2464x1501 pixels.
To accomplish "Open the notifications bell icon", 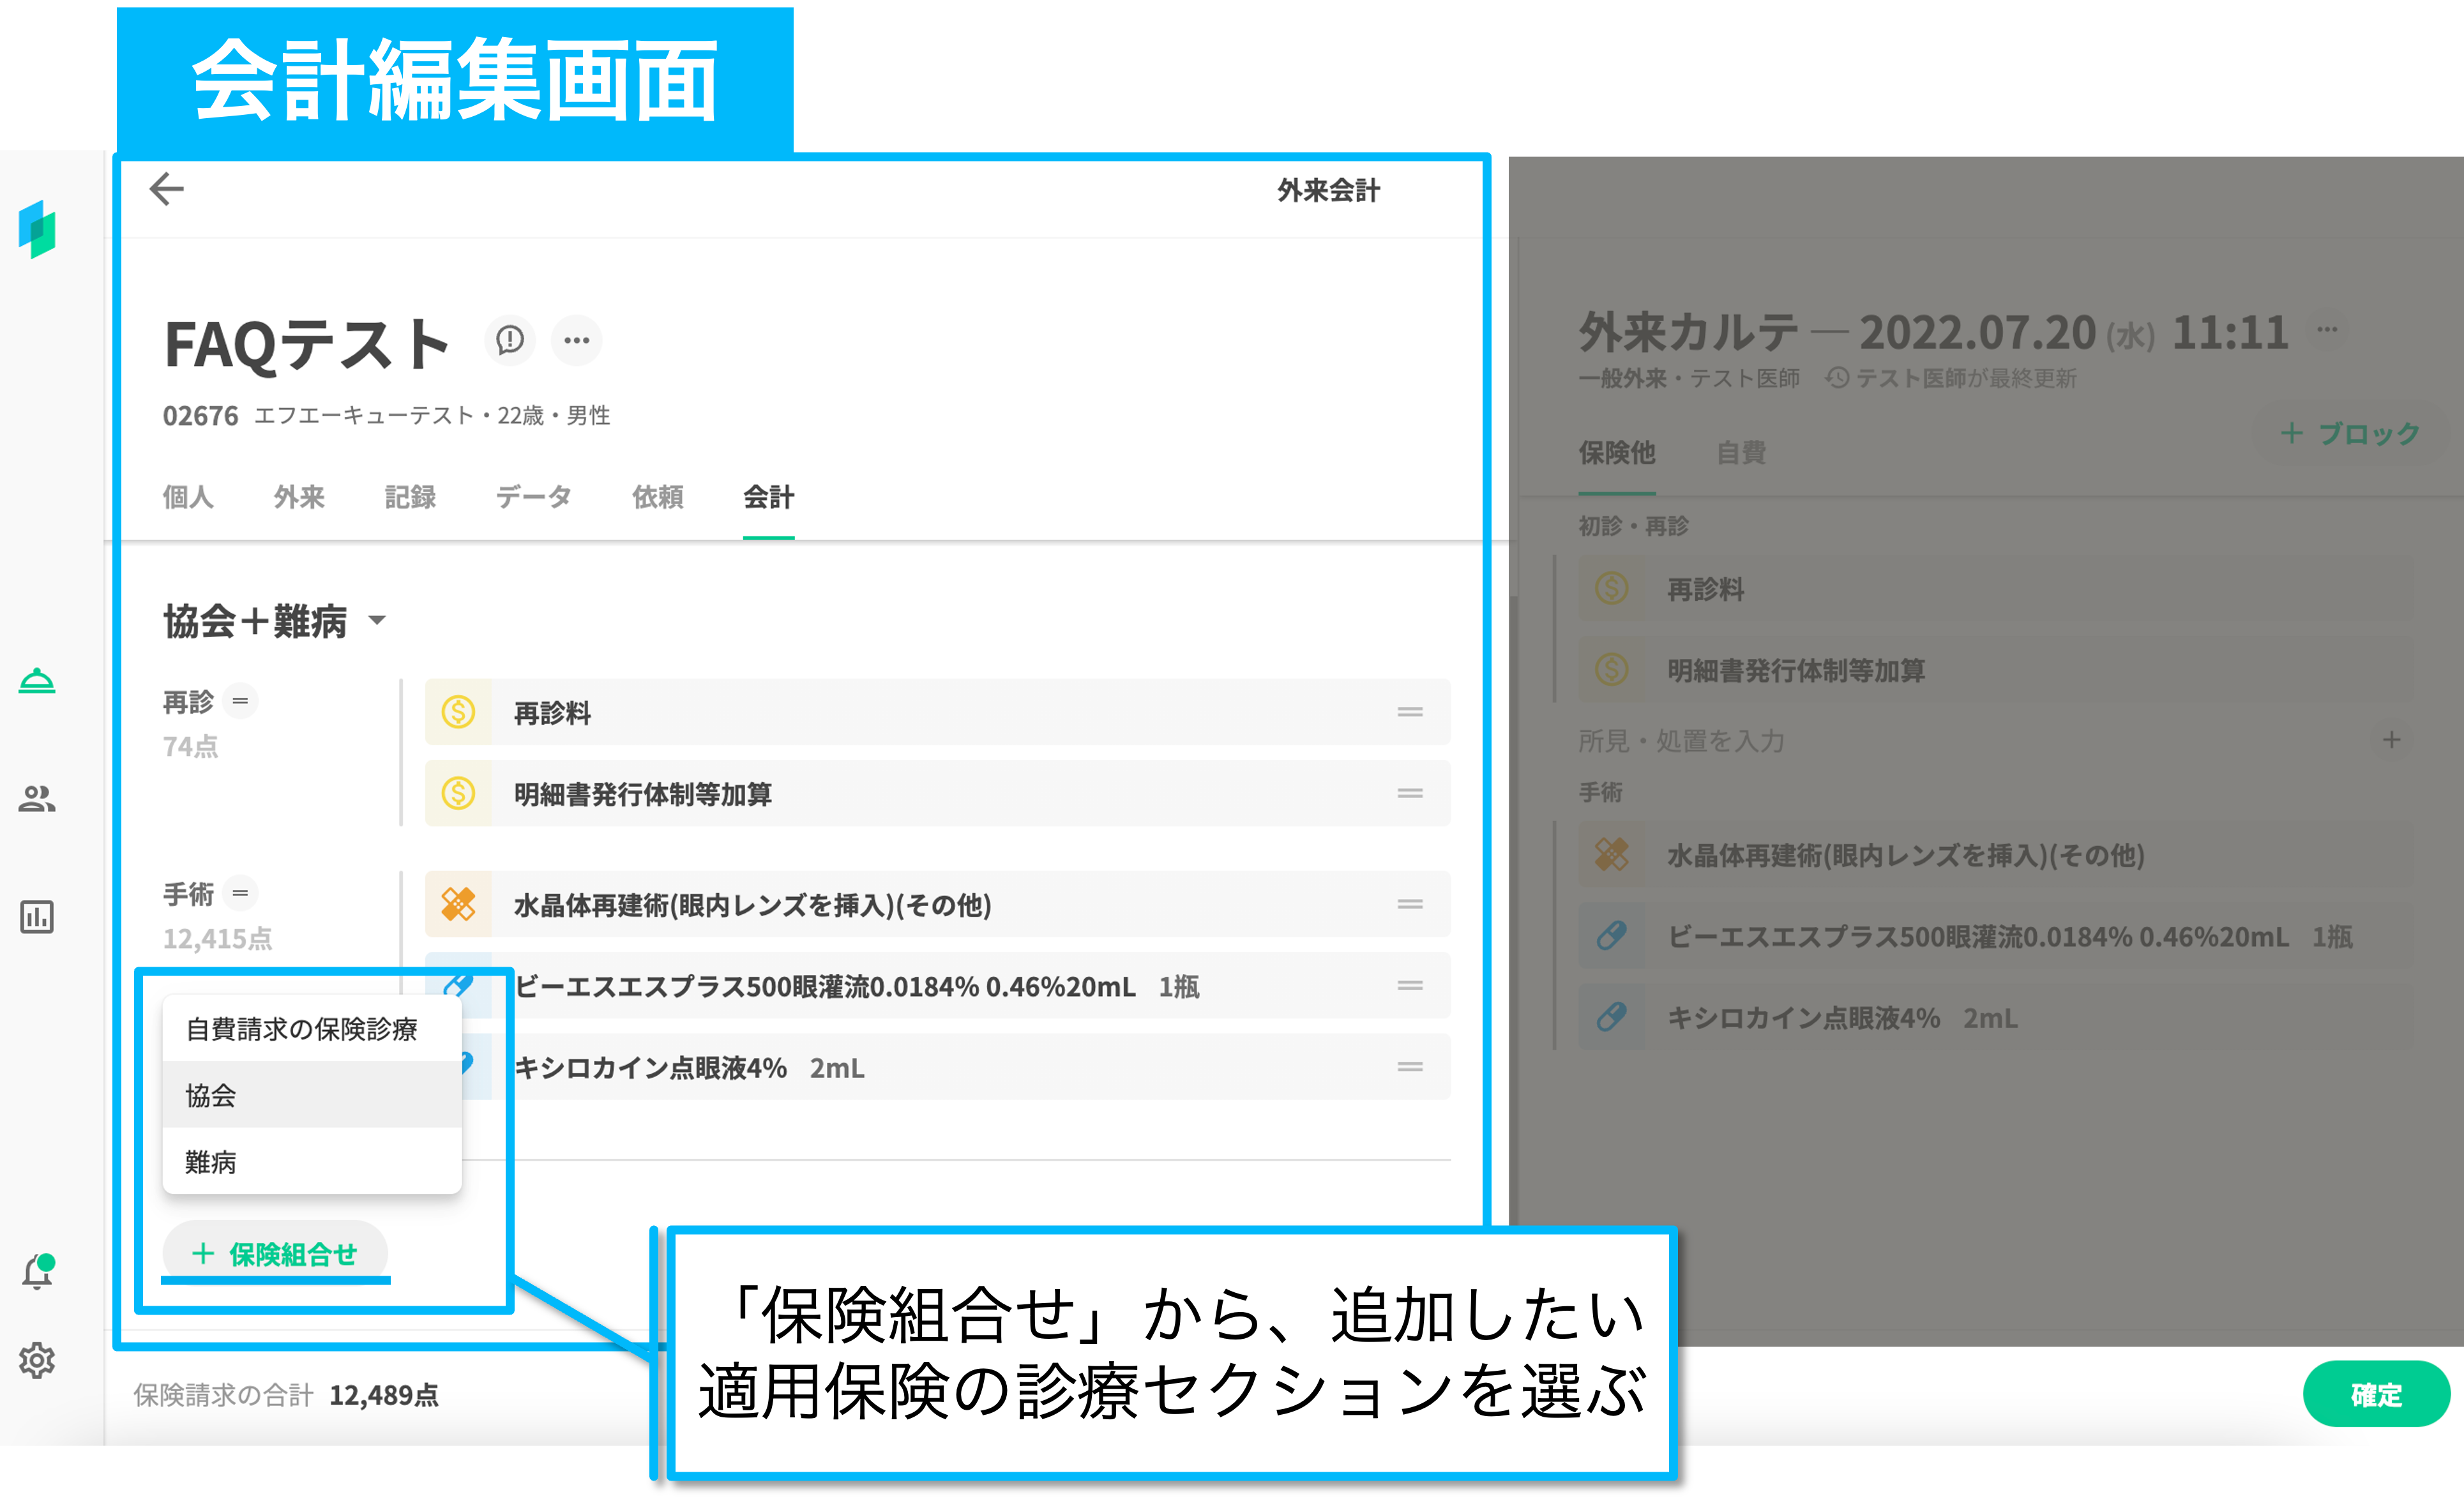I will [x=37, y=1272].
